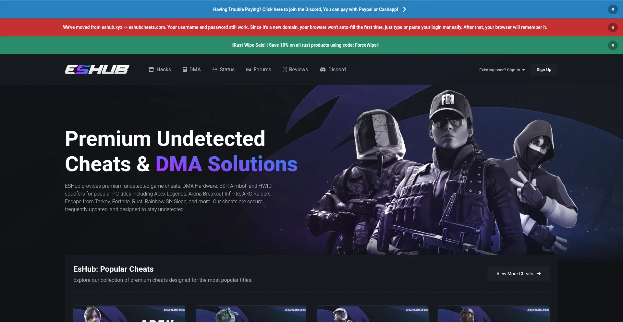
Task: Open the Hacks menu item
Action: coord(160,70)
